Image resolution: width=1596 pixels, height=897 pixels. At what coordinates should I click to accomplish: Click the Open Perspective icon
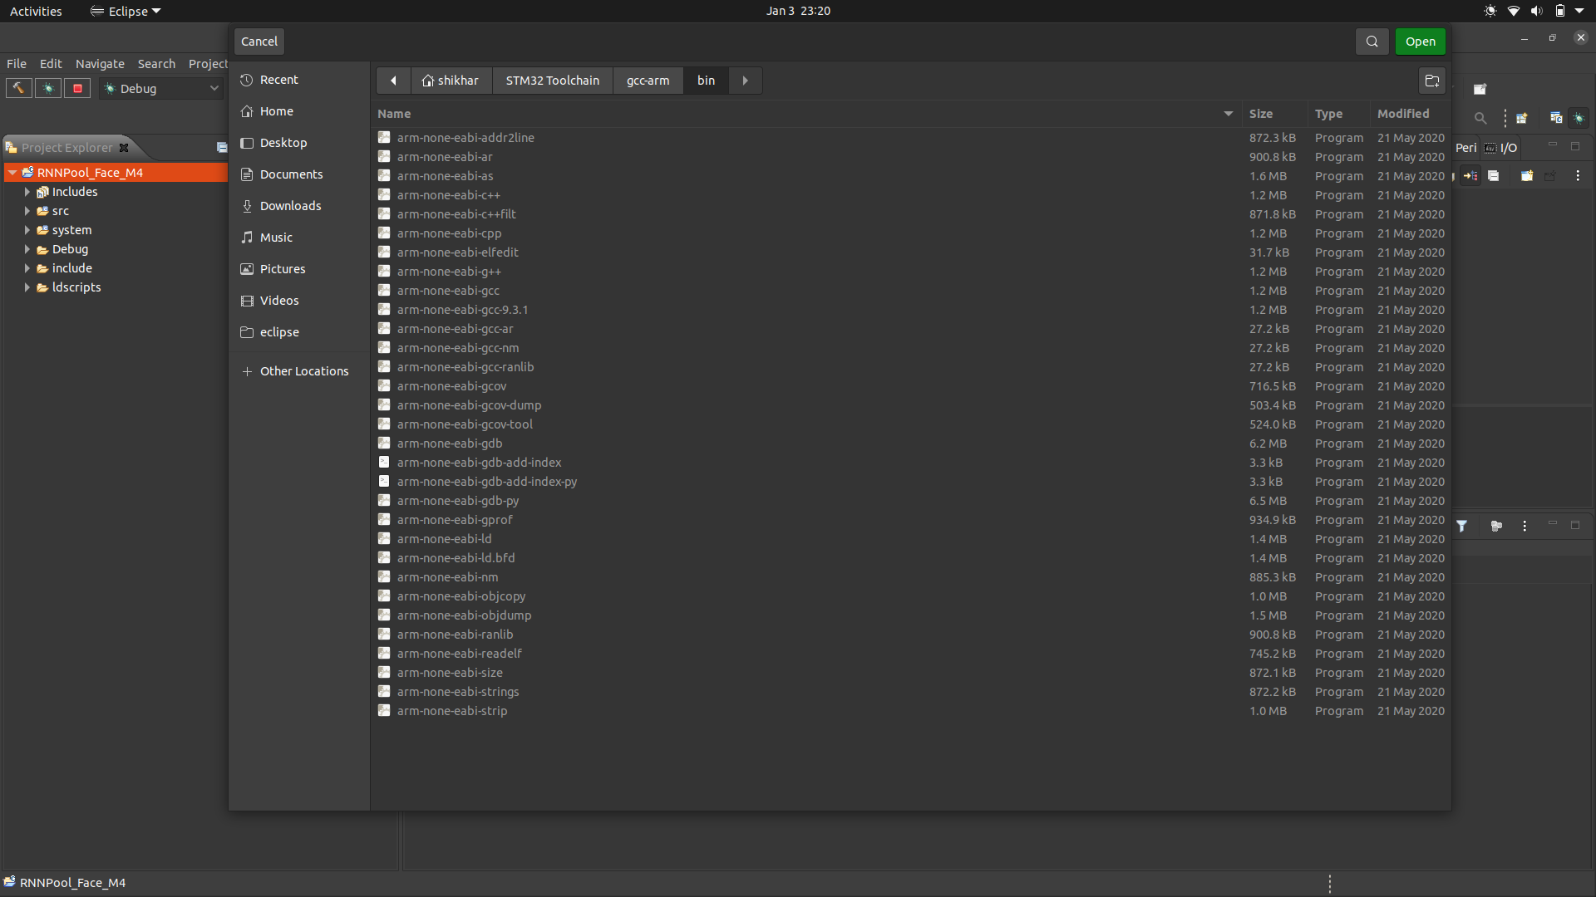click(1522, 118)
